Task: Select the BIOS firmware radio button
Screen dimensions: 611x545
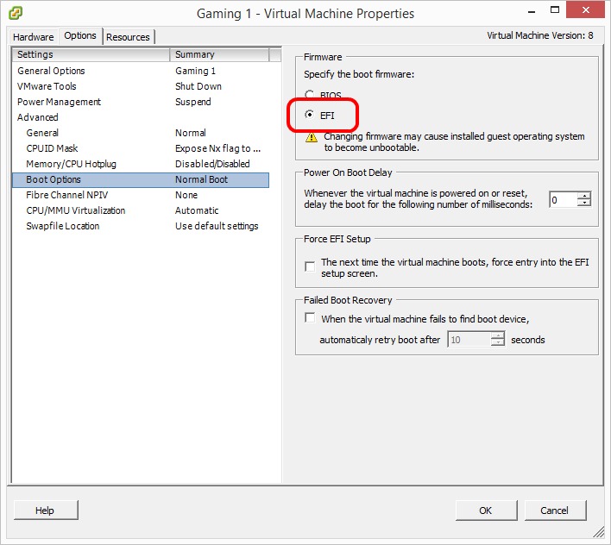Action: tap(310, 95)
